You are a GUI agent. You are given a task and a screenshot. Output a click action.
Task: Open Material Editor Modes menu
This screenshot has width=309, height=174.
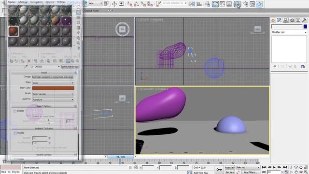[12, 2]
